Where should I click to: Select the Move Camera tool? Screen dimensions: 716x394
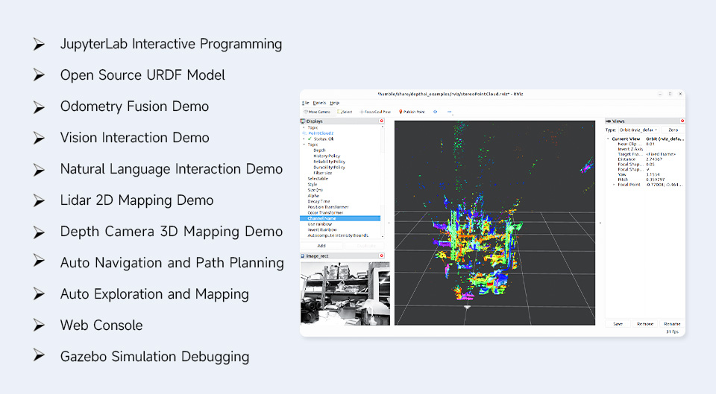317,112
